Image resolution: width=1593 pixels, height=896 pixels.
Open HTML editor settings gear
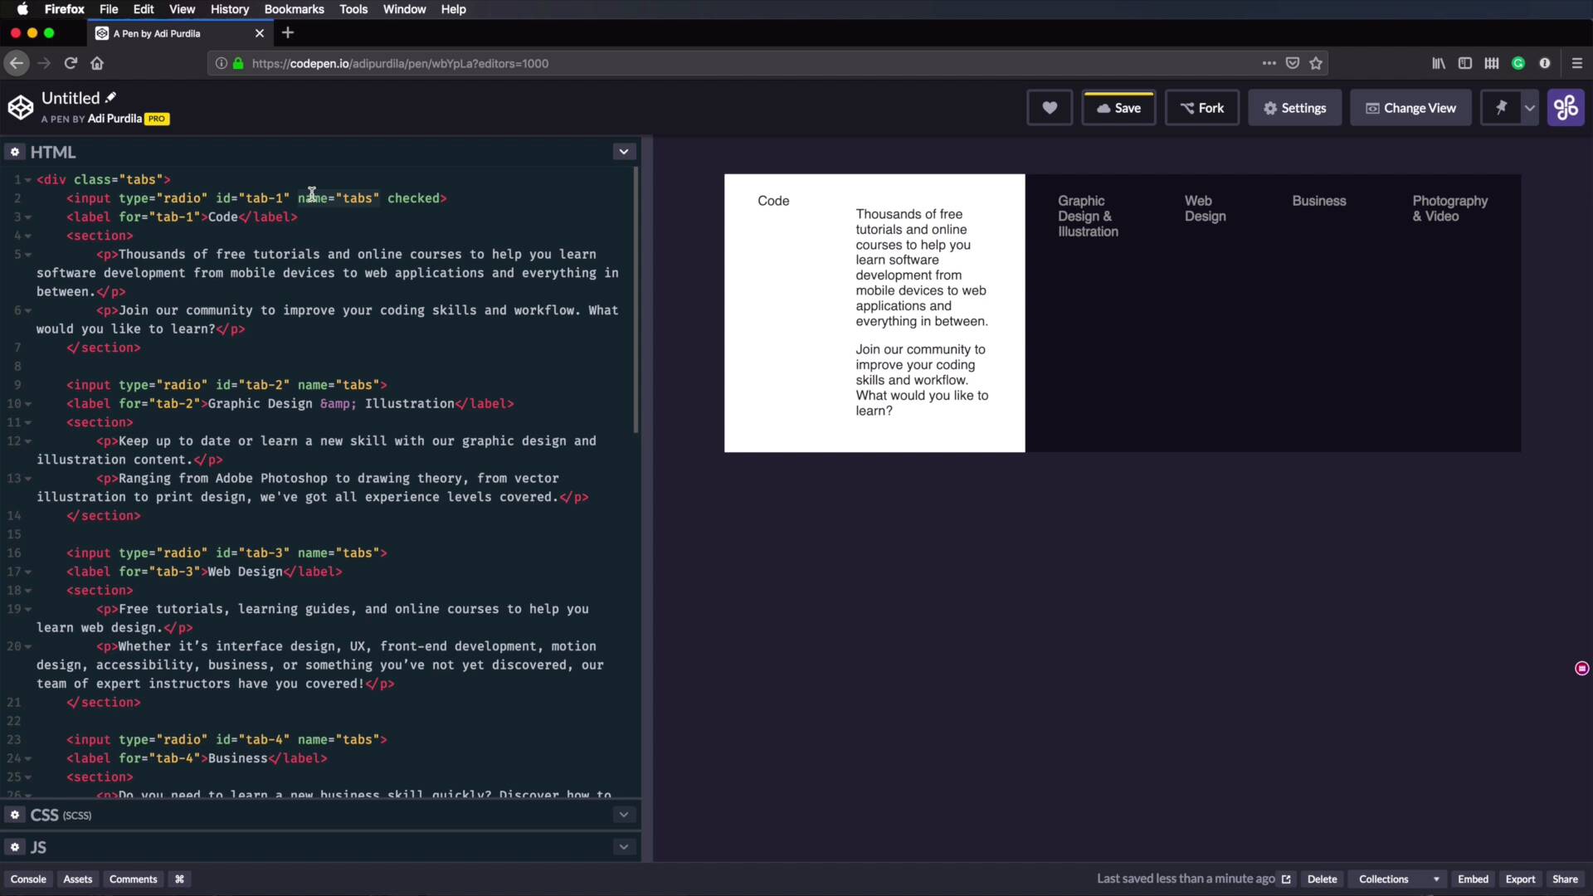click(x=15, y=152)
